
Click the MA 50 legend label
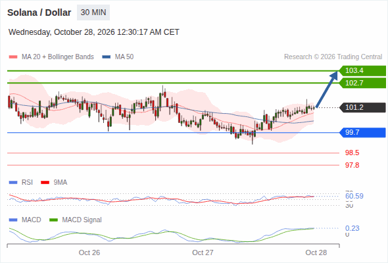coord(124,57)
